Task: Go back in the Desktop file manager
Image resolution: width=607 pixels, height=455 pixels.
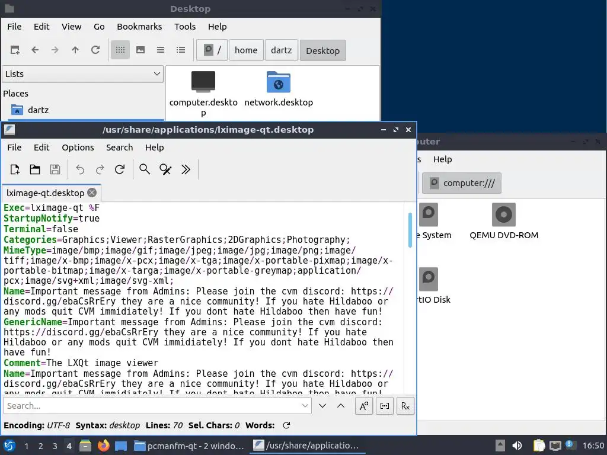Action: (x=35, y=50)
